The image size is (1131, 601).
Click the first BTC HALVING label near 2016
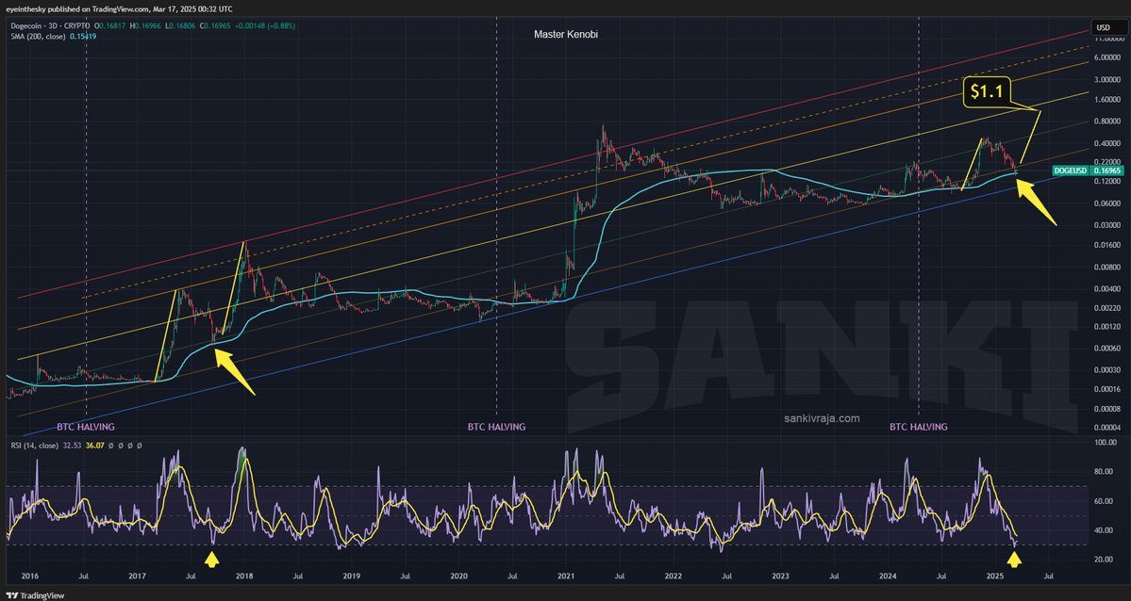click(85, 427)
